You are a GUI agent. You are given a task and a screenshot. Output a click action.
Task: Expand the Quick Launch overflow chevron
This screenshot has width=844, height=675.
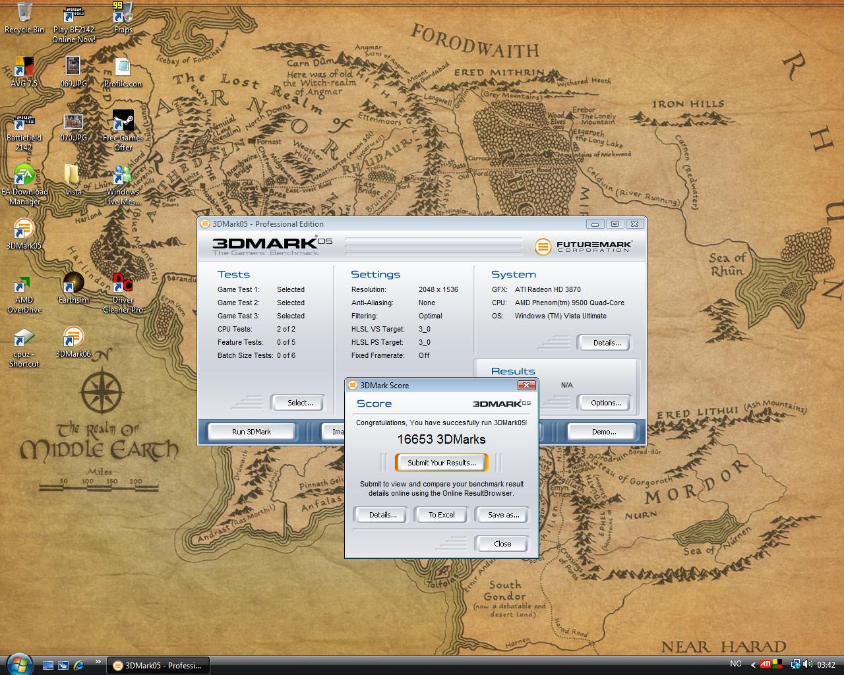coord(98,661)
